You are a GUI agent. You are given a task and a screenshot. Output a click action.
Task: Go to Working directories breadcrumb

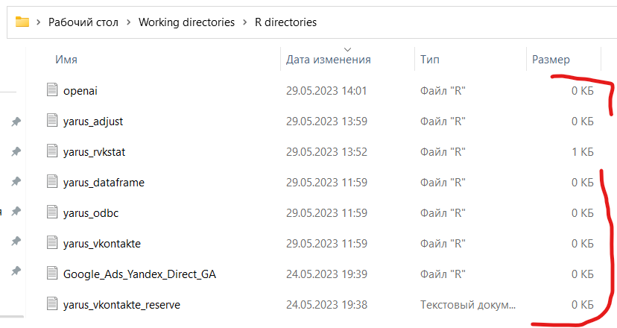point(186,22)
